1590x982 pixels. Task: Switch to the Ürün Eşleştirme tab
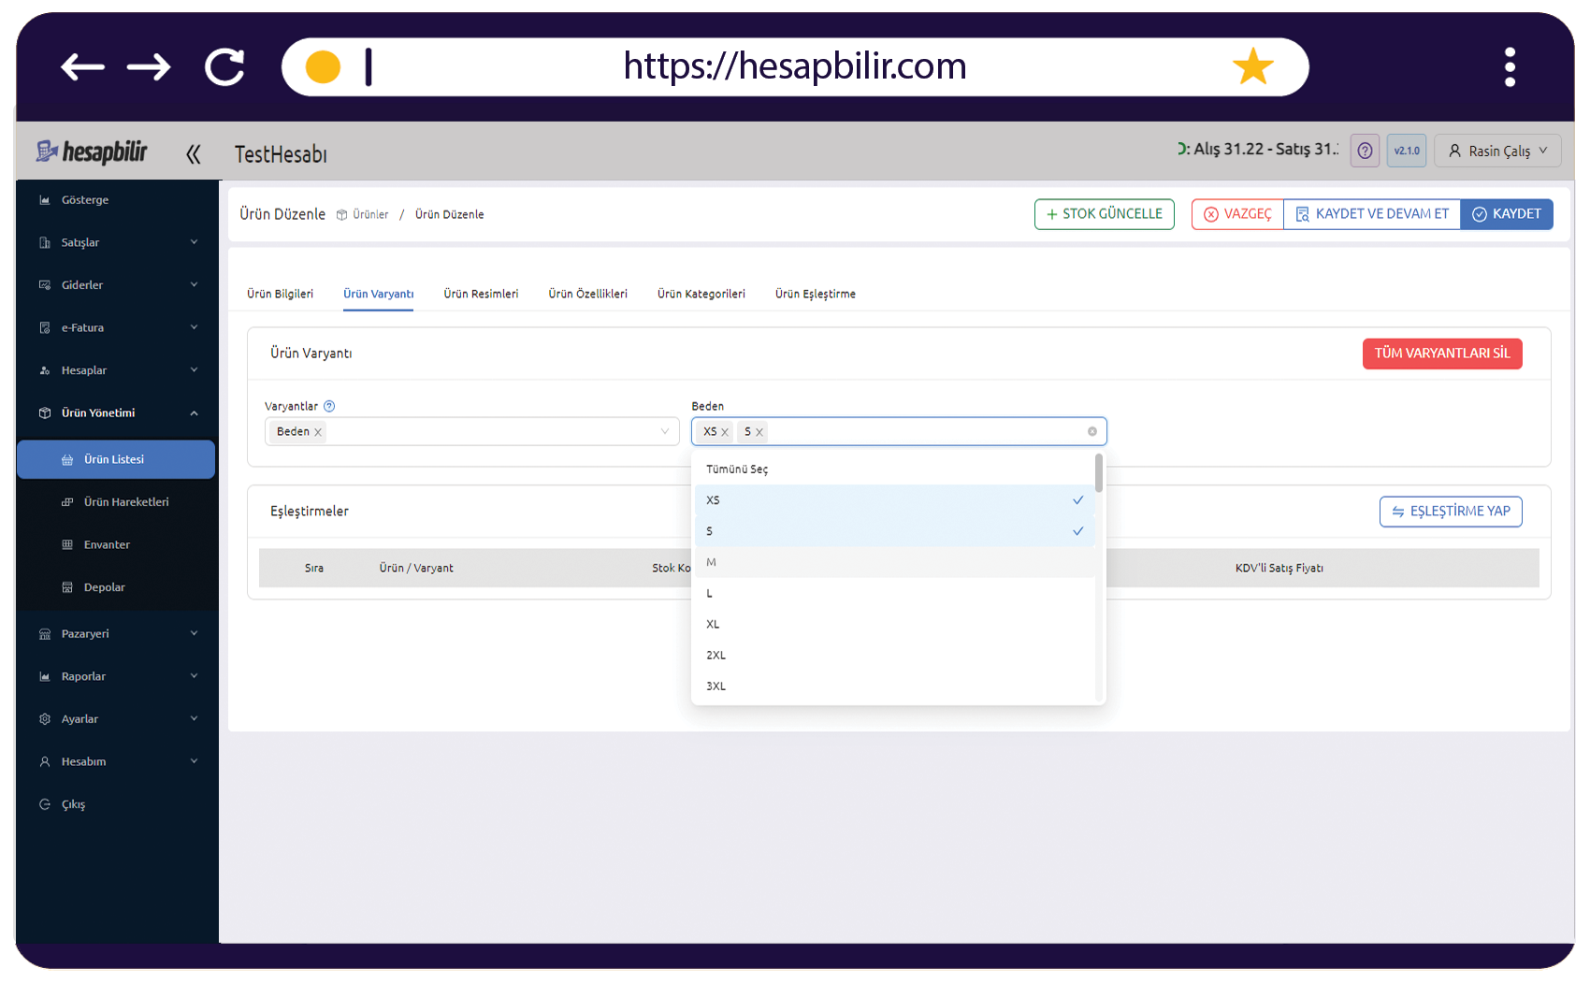tap(816, 294)
